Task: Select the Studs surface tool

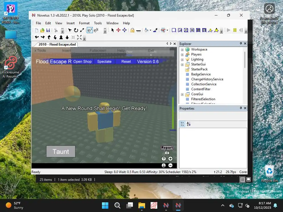Action: (x=192, y=30)
